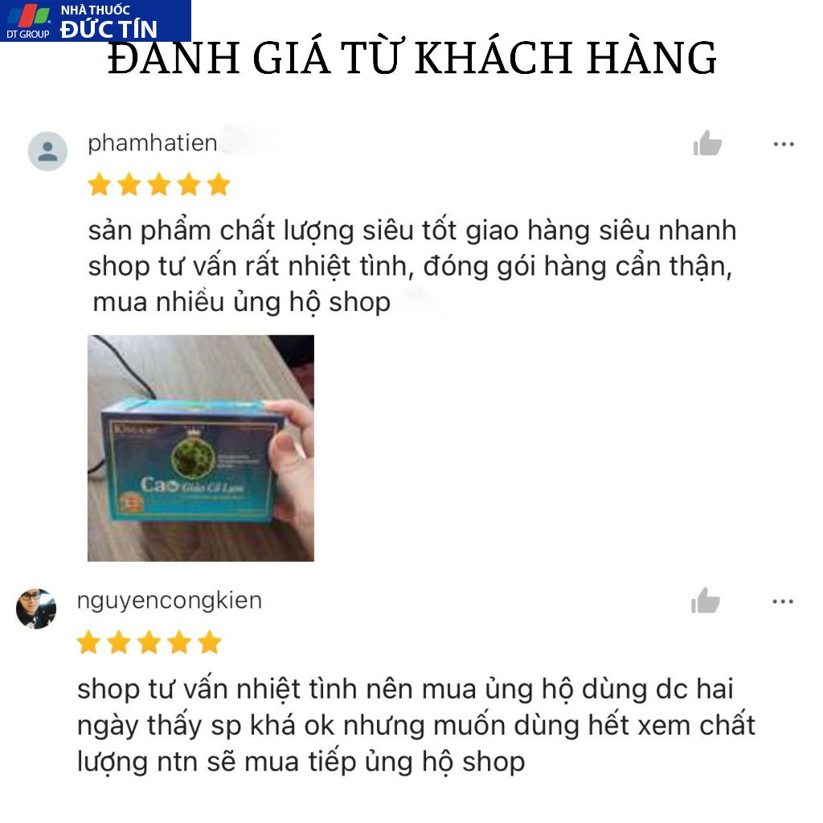The image size is (823, 823).
Task: Click first star in nguyencongkien's rating
Action: click(x=88, y=642)
